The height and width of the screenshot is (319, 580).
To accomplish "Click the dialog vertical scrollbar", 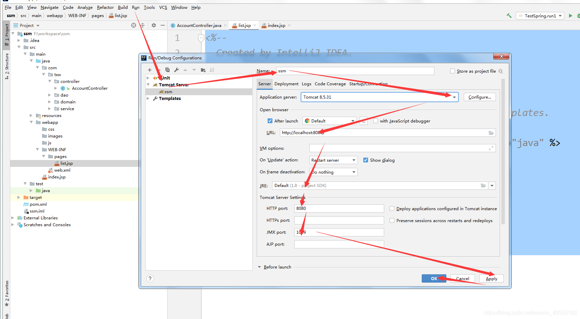I will click(503, 152).
